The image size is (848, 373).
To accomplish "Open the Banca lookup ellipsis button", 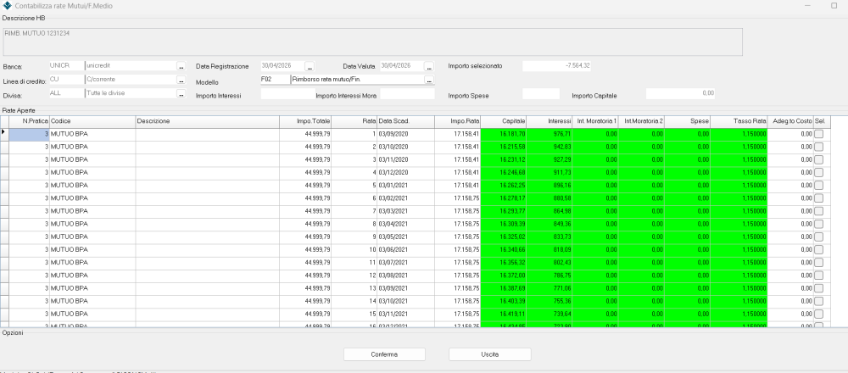I will pos(181,66).
